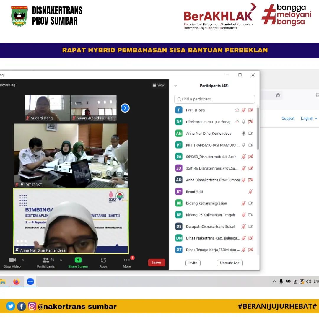Viewport: 319px width, 319px height.
Task: Click the Invite button
Action: point(193,263)
